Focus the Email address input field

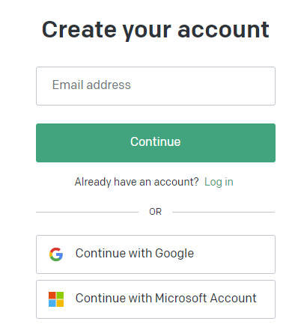tap(156, 86)
